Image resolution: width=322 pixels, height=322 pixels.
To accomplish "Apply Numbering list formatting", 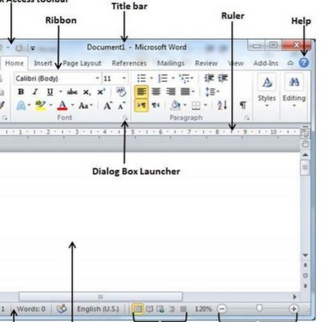I will 163,78.
